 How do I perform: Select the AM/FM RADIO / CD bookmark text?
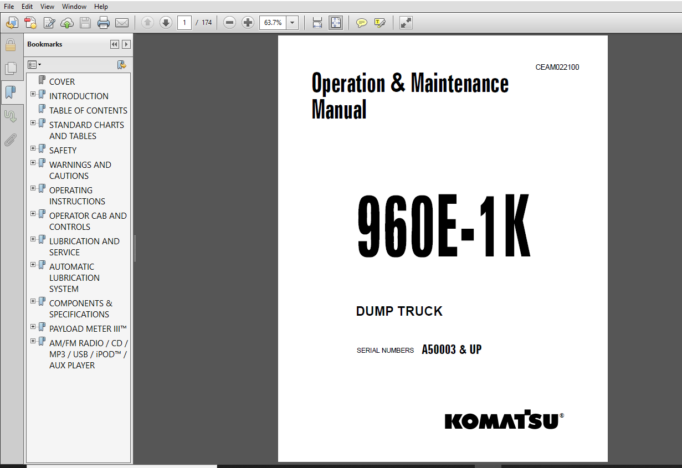tap(88, 354)
